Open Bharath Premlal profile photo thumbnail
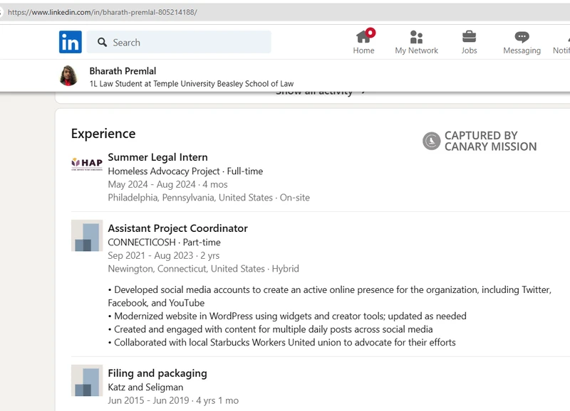The width and height of the screenshot is (570, 411). pyautogui.click(x=68, y=75)
